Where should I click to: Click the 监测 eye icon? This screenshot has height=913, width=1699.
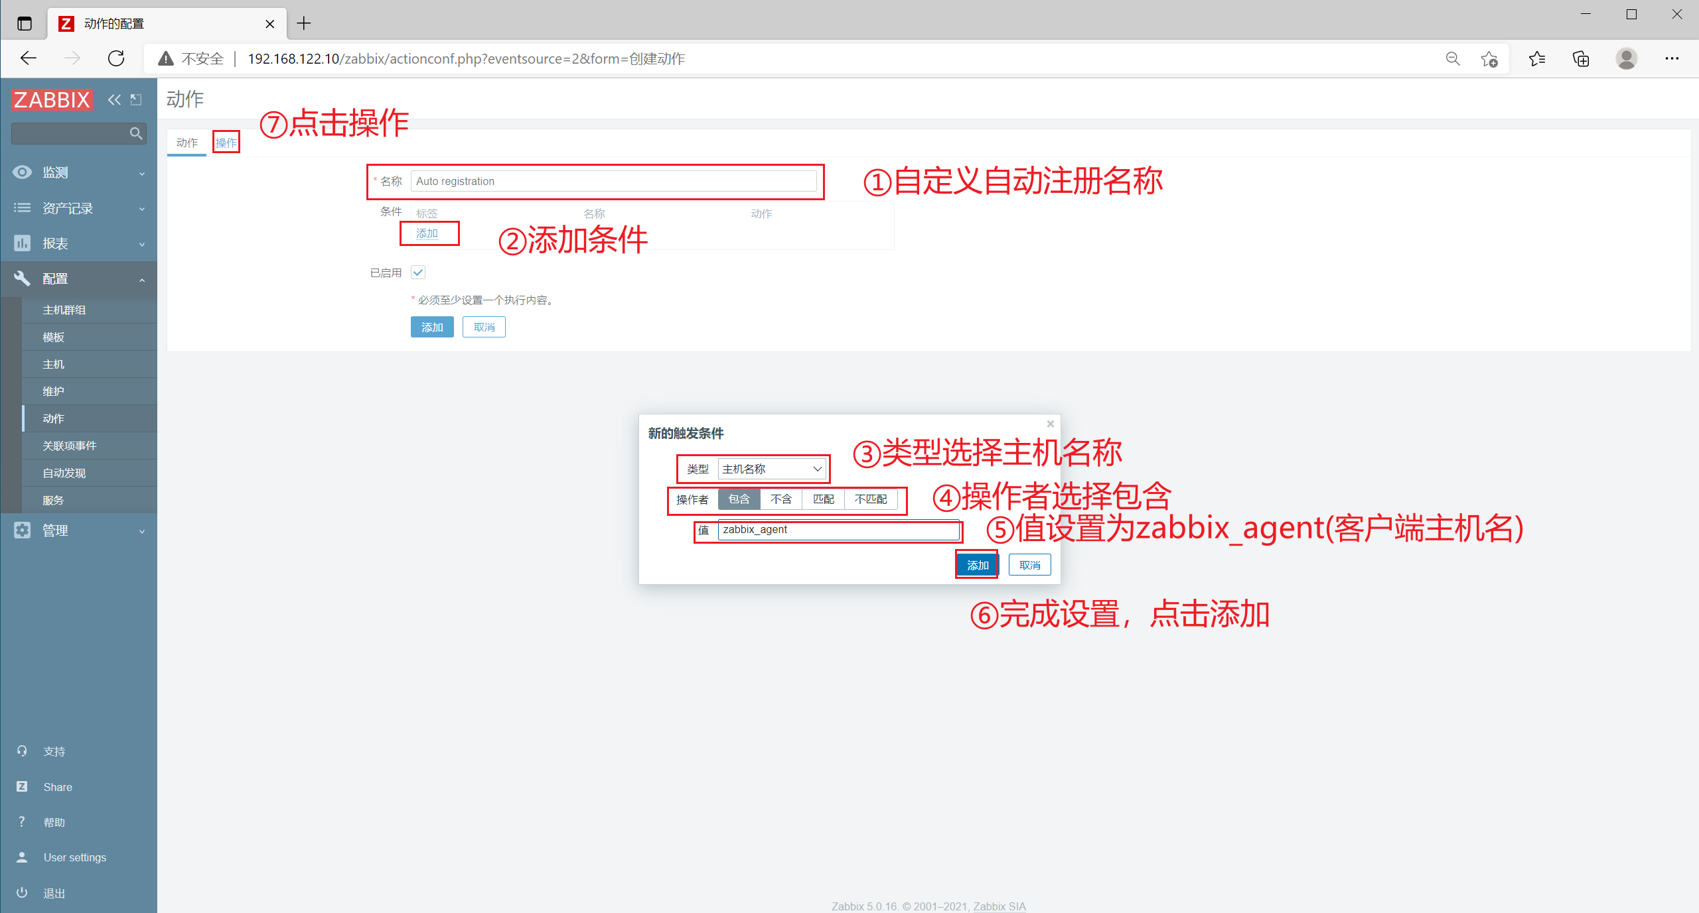(22, 172)
